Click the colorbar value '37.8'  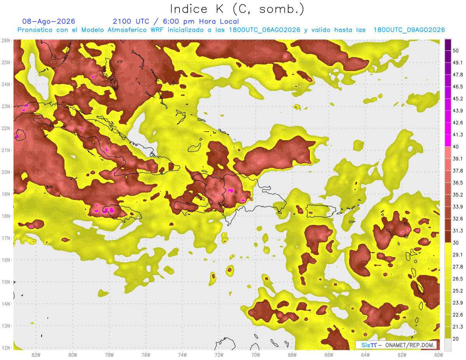click(458, 171)
